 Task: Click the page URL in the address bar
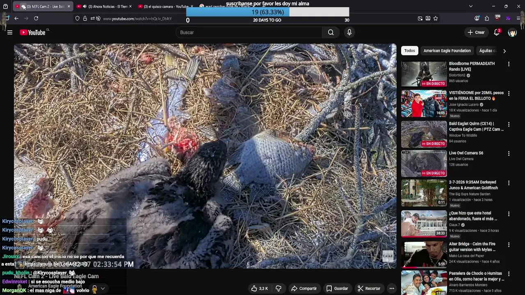tap(137, 18)
